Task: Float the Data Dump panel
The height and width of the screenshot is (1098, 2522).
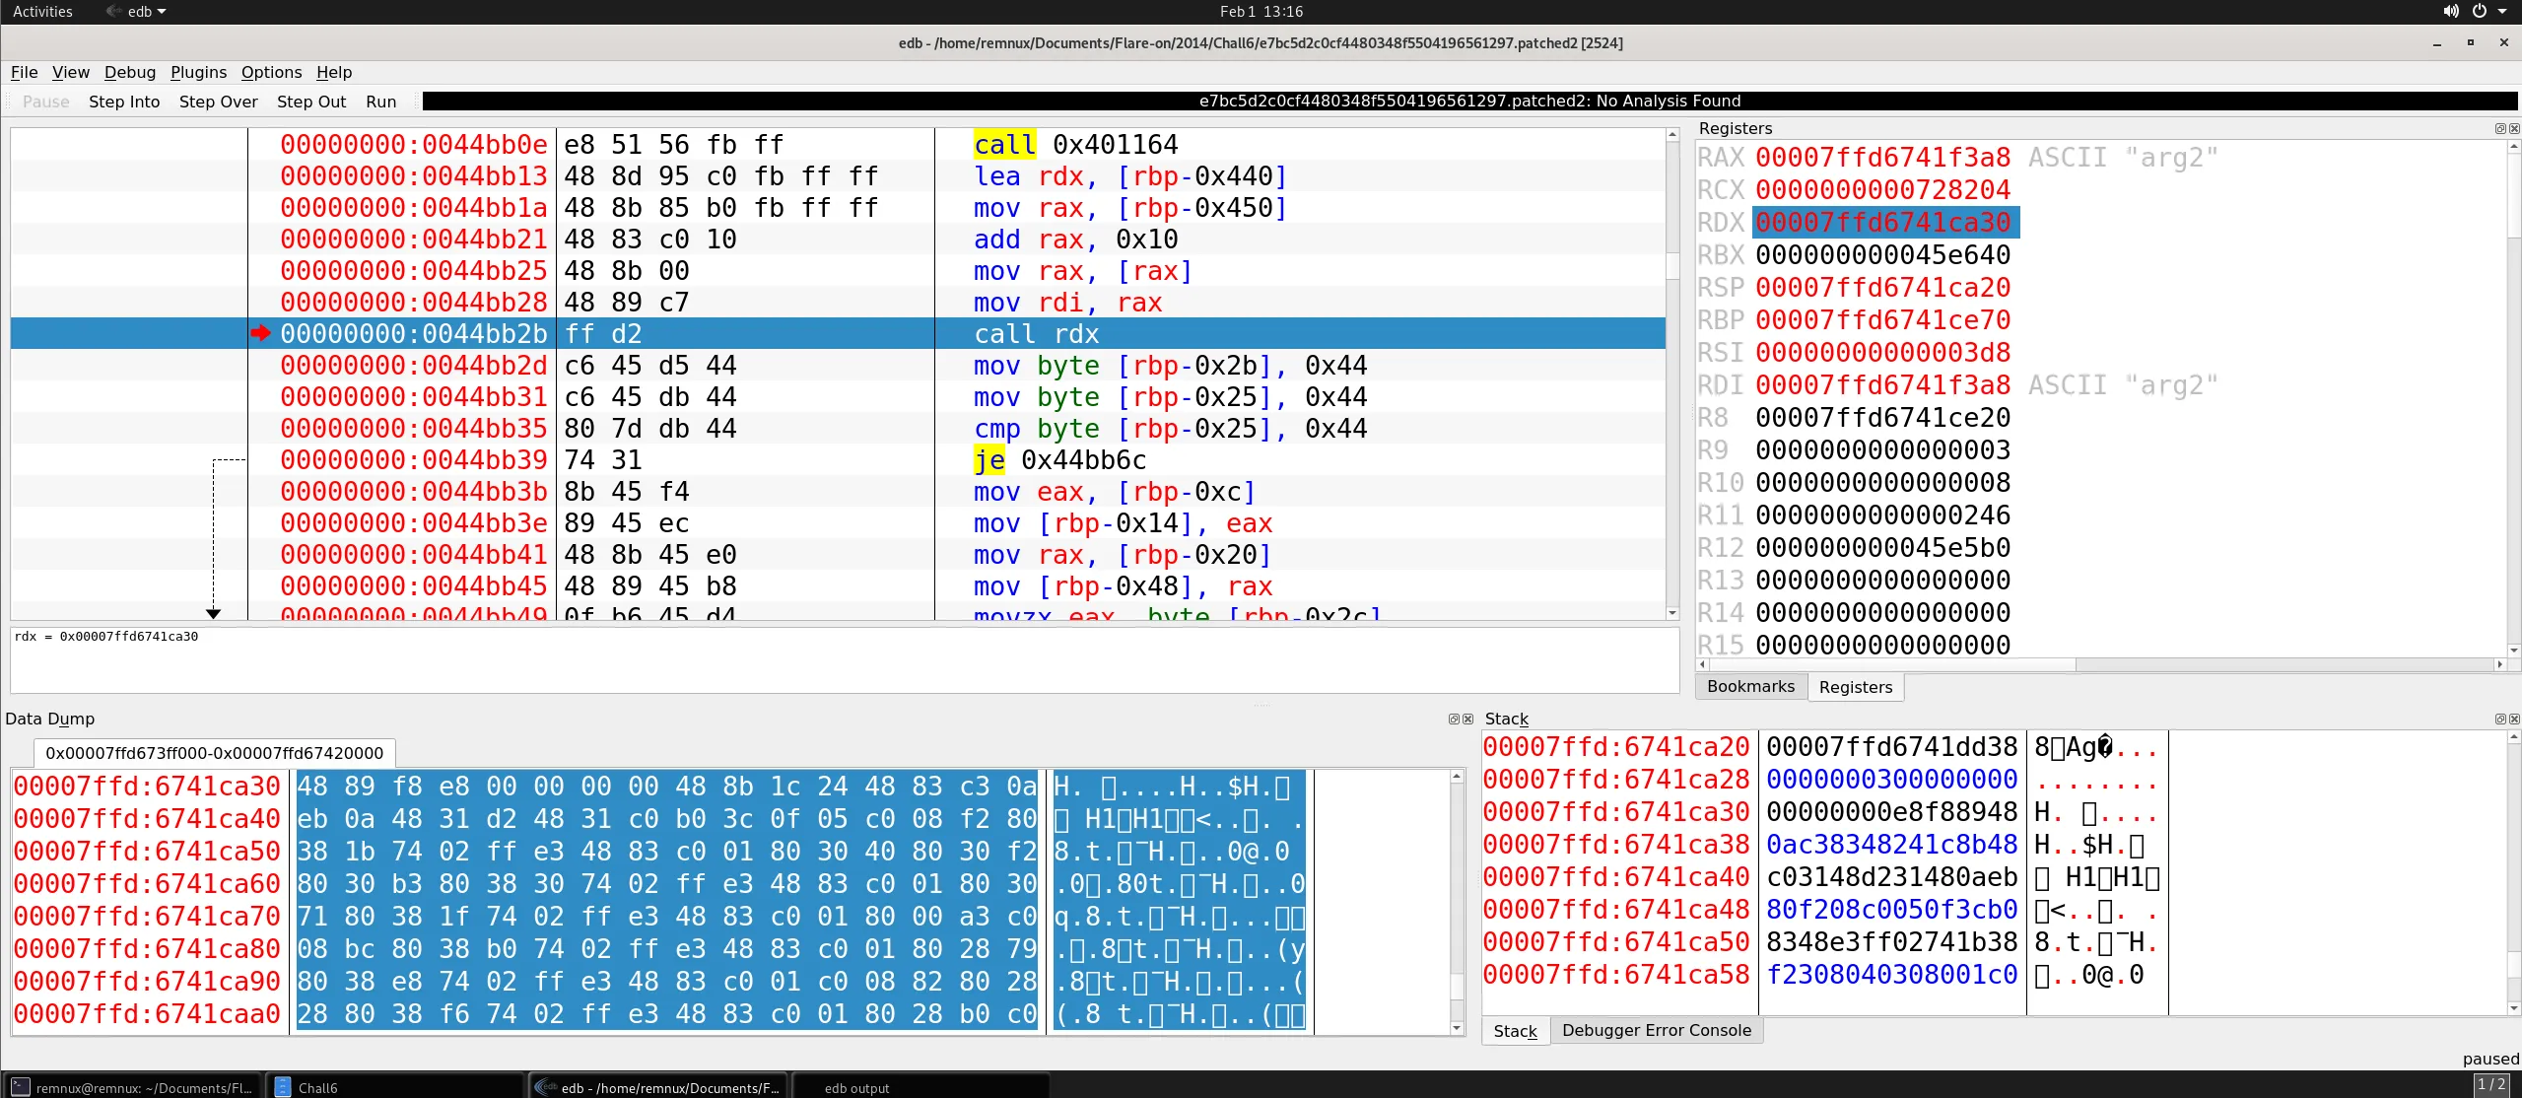Action: point(1453,720)
